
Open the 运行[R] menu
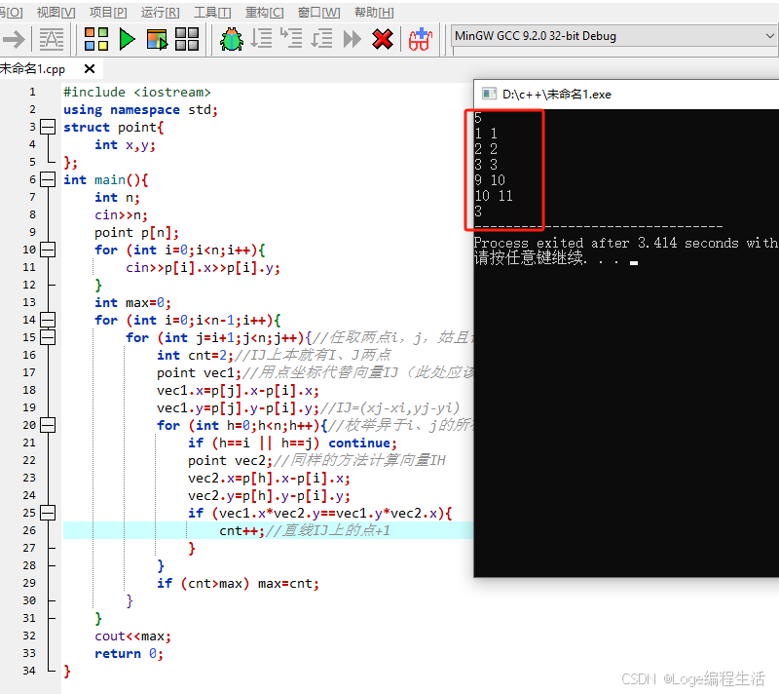pos(160,13)
